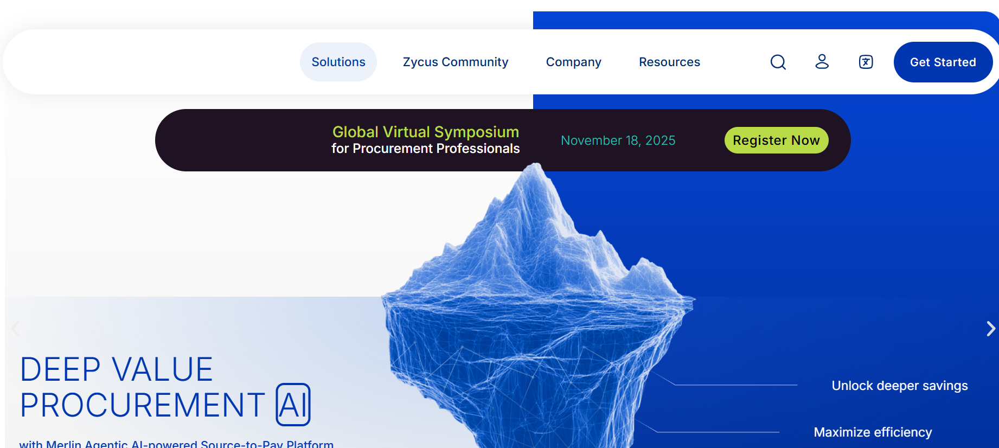Click 'for Procurement Professionals' banner text
Screen dimensions: 999x448
point(425,149)
